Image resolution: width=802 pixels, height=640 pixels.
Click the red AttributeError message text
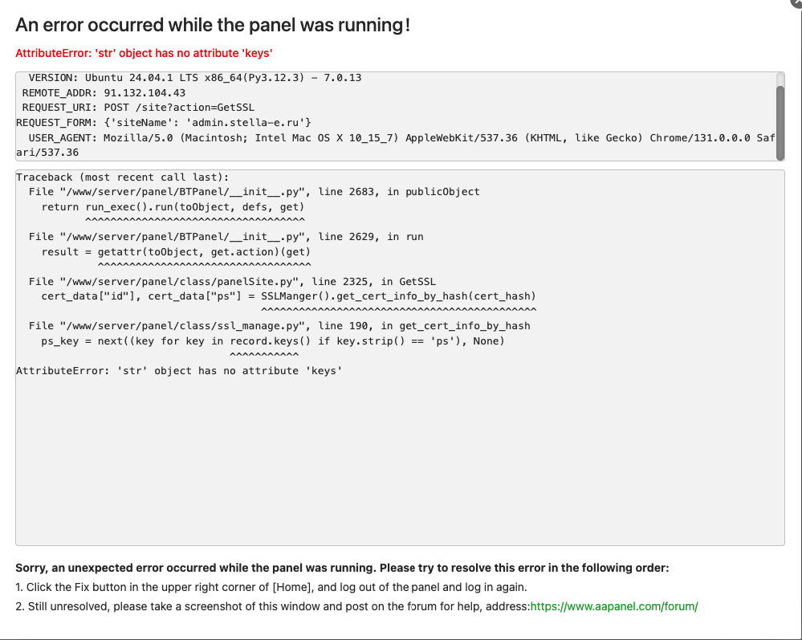point(144,53)
